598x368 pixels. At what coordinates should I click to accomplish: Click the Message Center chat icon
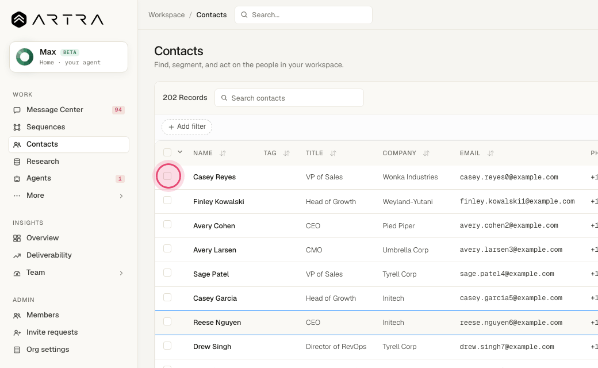pos(17,110)
